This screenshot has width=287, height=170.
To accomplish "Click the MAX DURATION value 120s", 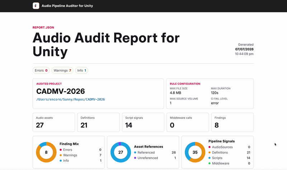I will 215,93.
